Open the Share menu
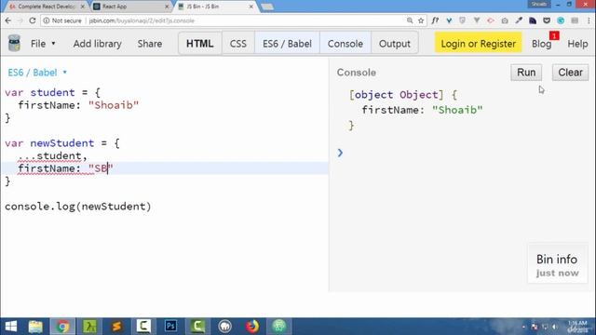 point(150,44)
